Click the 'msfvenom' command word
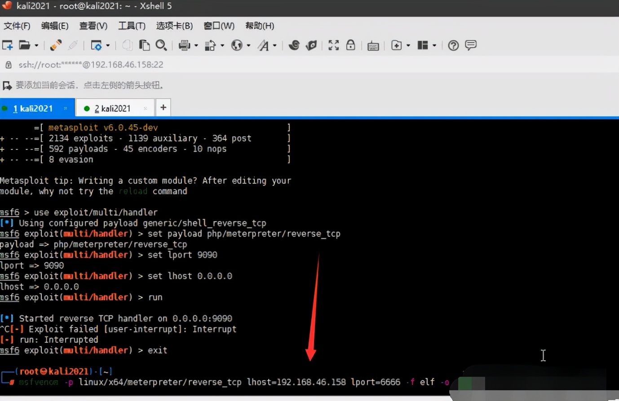This screenshot has height=401, width=619. pyautogui.click(x=38, y=382)
